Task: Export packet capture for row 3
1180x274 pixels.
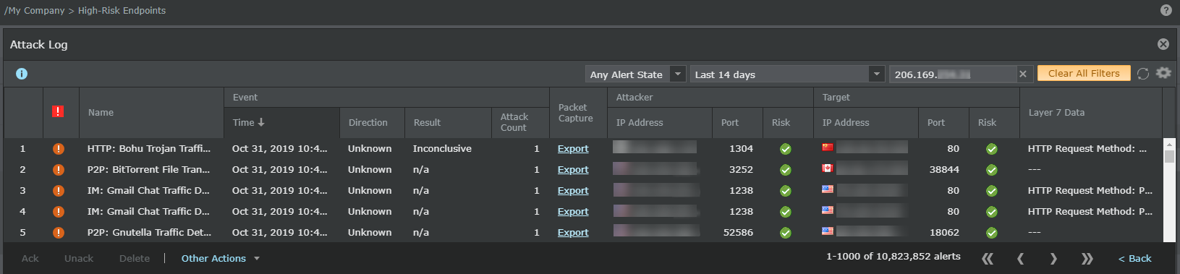Action: click(573, 190)
